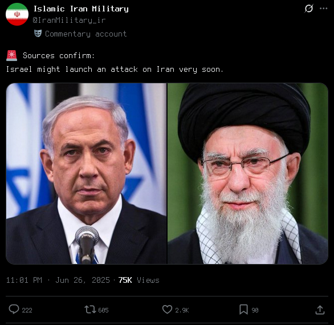
Task: Click the 605 reposts count
Action: [x=103, y=310]
